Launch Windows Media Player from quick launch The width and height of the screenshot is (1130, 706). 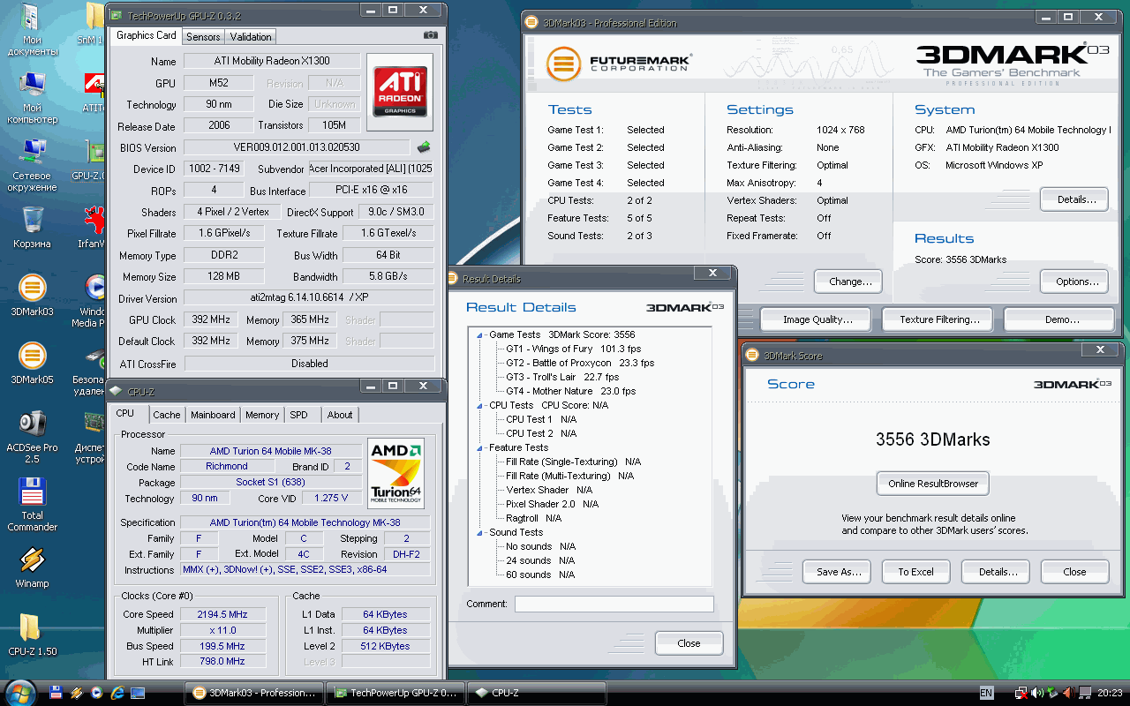click(x=96, y=694)
